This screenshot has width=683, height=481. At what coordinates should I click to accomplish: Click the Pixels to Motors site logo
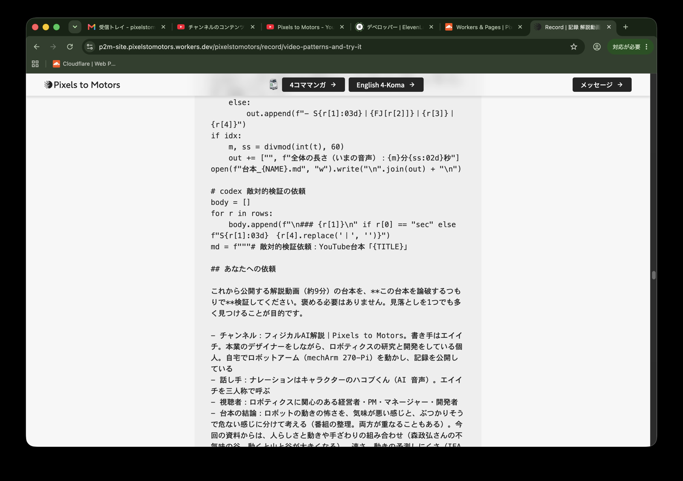[x=82, y=85]
